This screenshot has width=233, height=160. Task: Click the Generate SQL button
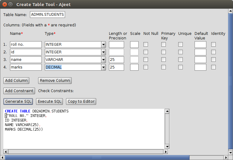(x=18, y=102)
